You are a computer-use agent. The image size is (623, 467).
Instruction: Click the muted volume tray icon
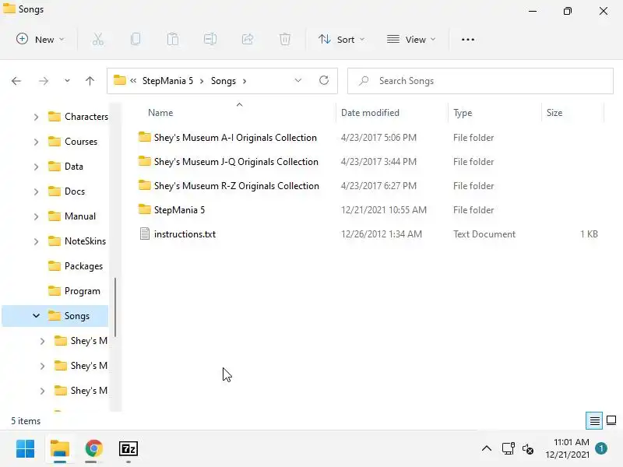pos(528,449)
